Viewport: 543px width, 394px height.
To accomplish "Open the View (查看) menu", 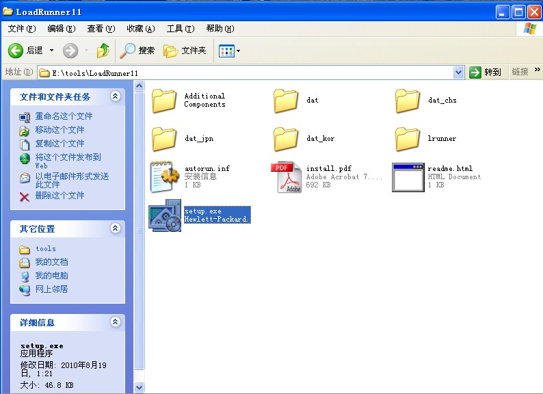I will pyautogui.click(x=101, y=29).
